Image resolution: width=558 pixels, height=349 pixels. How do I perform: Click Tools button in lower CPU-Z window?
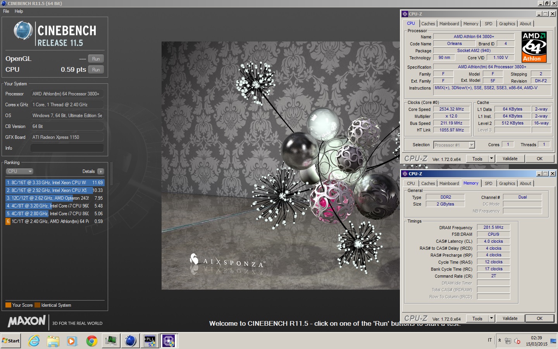(x=477, y=319)
